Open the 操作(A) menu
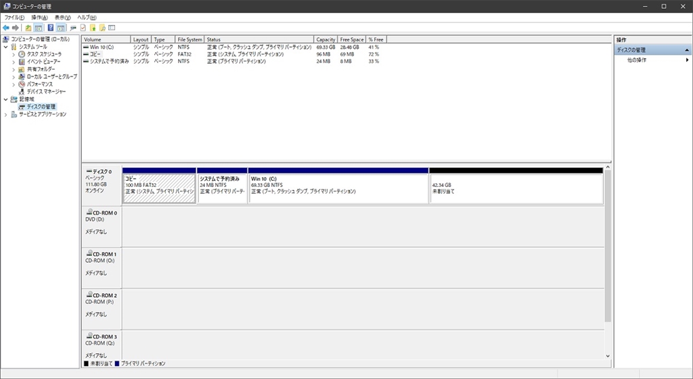693x379 pixels. tap(39, 17)
